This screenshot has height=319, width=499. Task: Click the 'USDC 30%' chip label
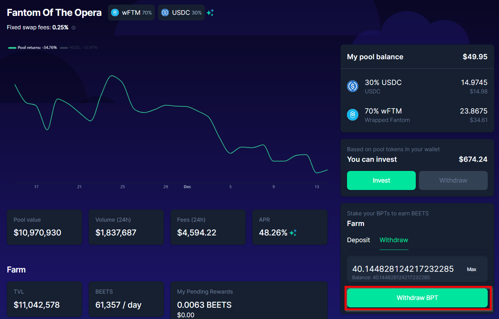pos(187,13)
